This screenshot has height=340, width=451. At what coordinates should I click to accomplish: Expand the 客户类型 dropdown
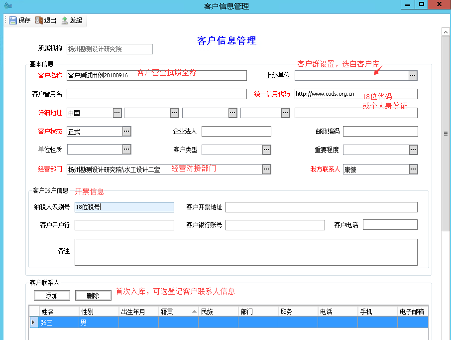[266, 150]
